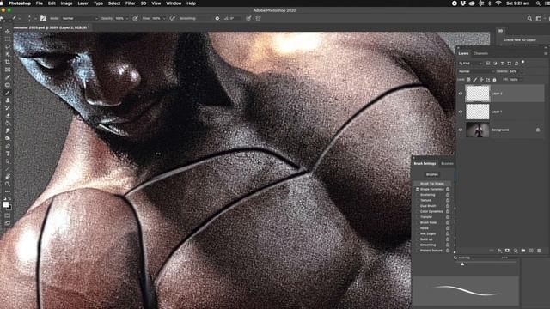Create a new group folder icon

523,251
